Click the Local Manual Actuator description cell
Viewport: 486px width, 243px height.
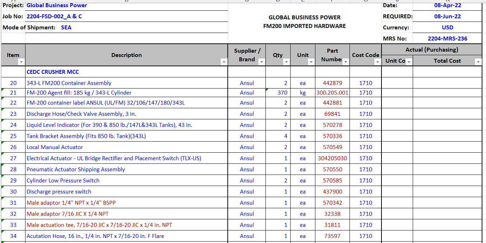[55, 147]
